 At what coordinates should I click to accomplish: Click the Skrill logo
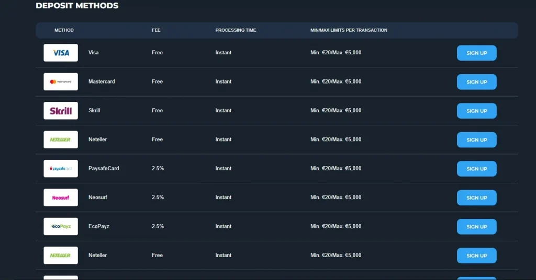click(61, 111)
